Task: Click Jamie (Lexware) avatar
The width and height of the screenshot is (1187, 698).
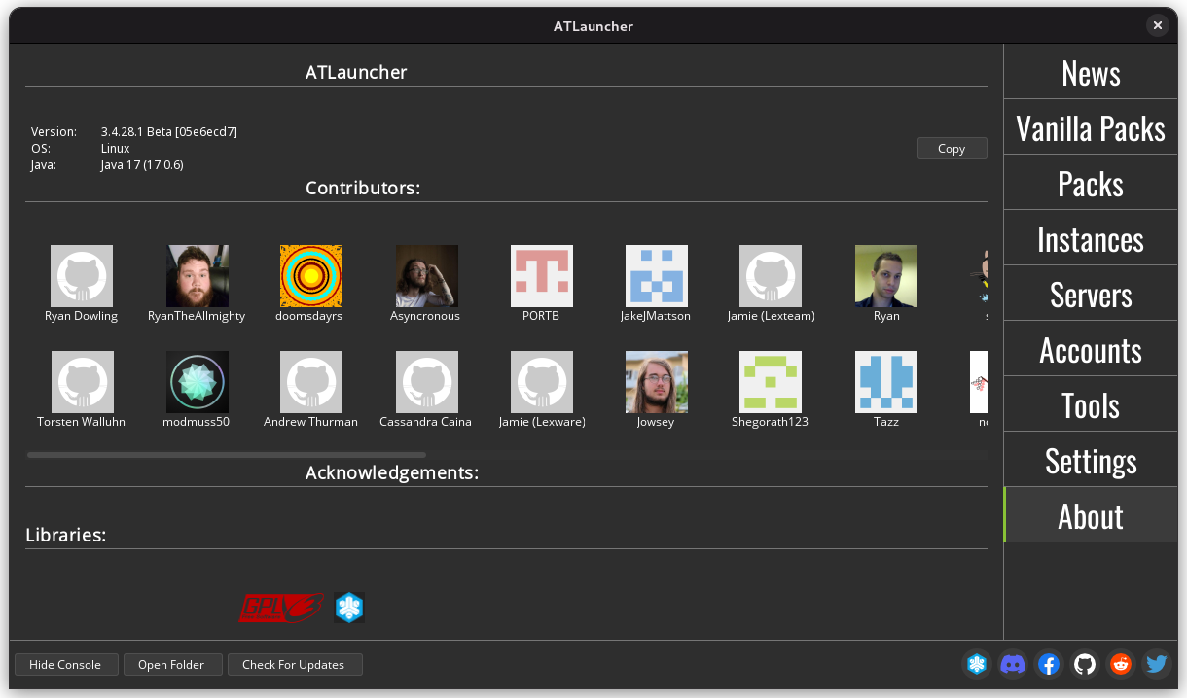Action: pyautogui.click(x=542, y=382)
